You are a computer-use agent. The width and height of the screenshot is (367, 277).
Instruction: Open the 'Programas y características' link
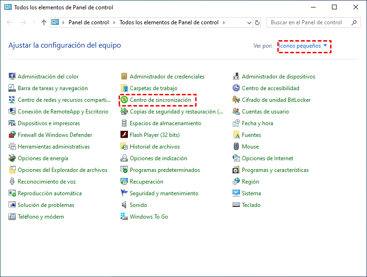pos(275,170)
